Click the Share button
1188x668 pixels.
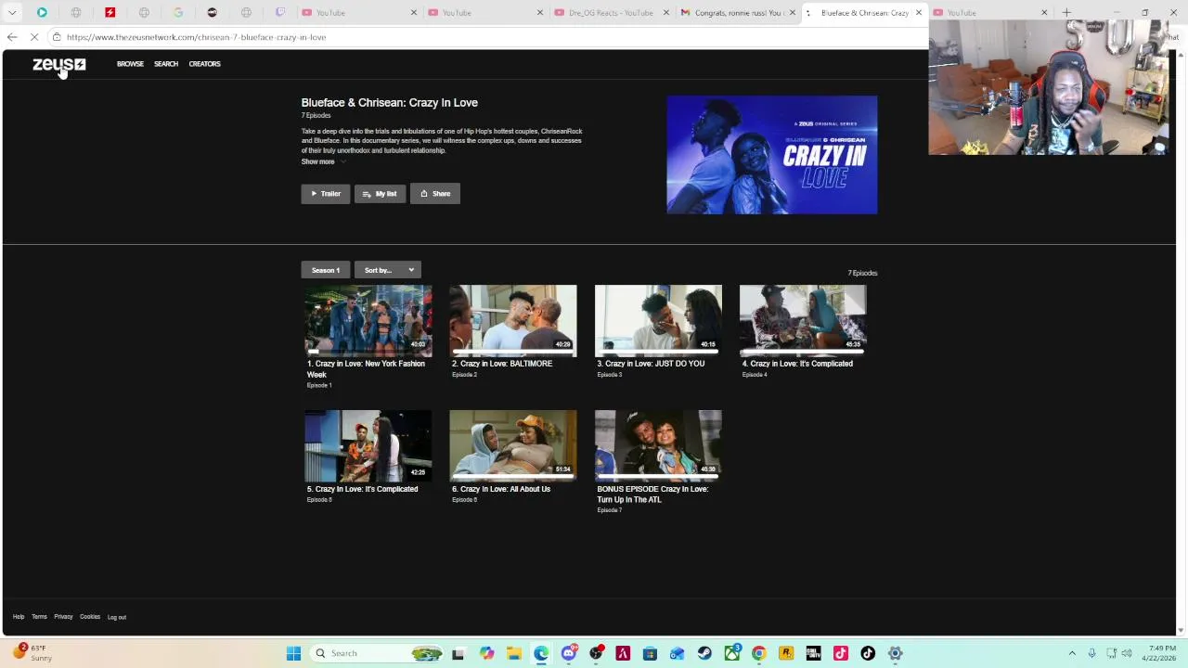(435, 194)
